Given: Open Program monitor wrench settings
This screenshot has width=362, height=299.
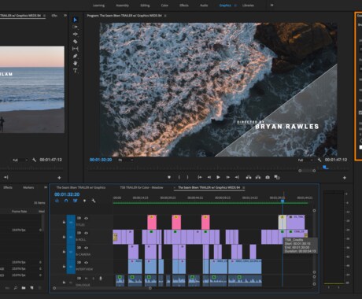Looking at the screenshot, I should (320, 160).
